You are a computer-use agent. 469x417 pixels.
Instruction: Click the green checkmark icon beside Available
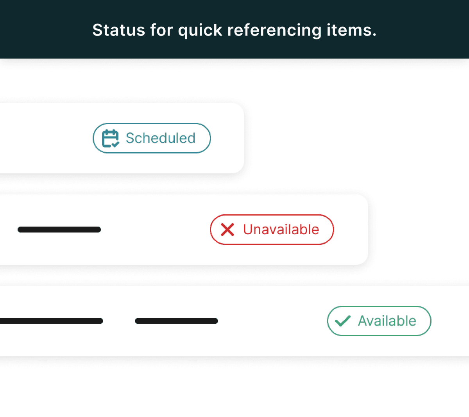pos(343,321)
